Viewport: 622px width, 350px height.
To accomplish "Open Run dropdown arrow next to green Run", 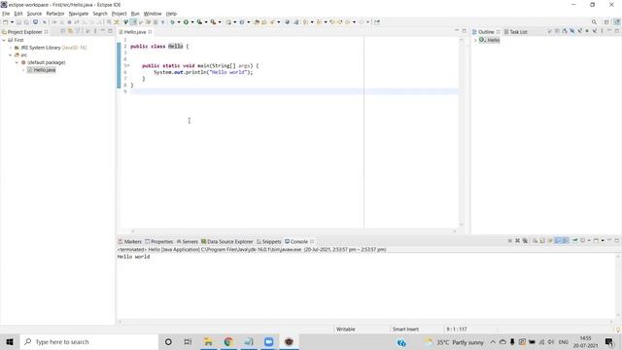I will pos(192,22).
